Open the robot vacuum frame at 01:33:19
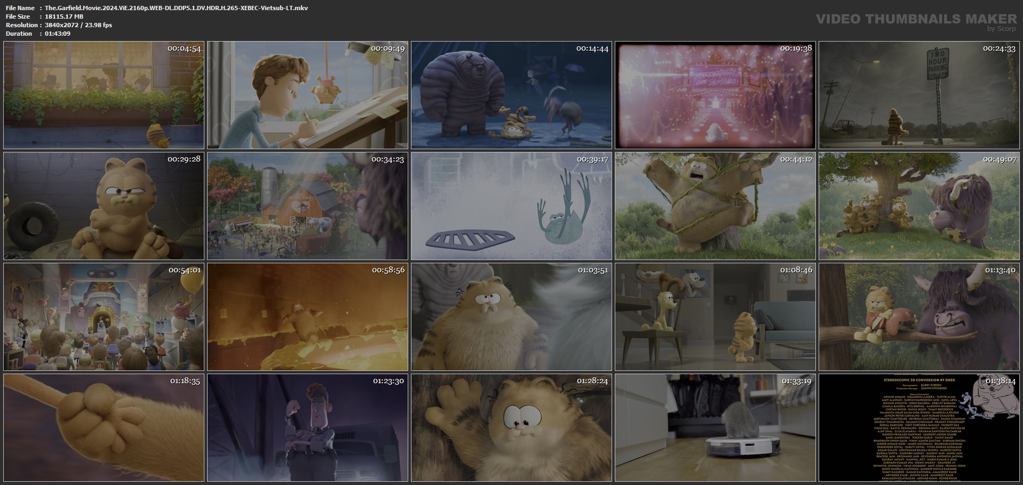The width and height of the screenshot is (1023, 485). click(x=715, y=427)
